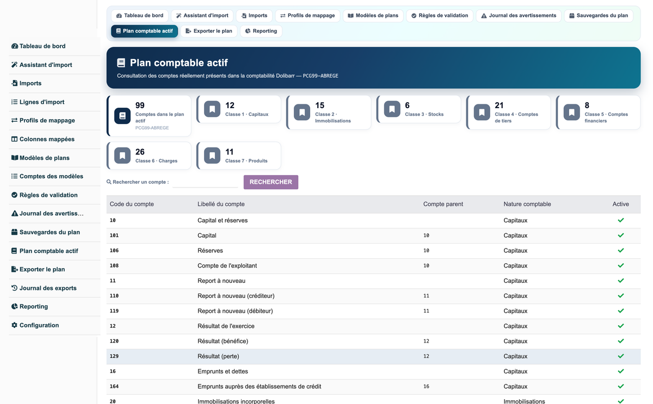The width and height of the screenshot is (653, 404).
Task: Click Résultat (bénéfice) row label
Action: point(223,341)
